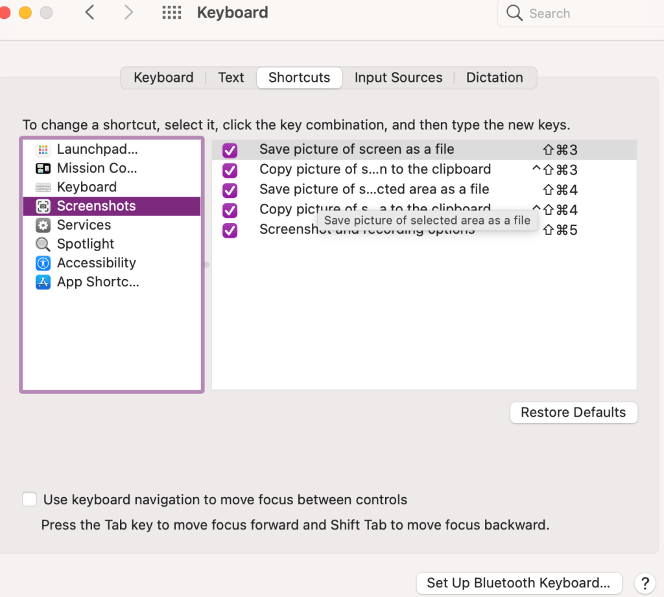Enable keyboard navigation to move focus checkbox
This screenshot has height=597, width=664.
29,500
